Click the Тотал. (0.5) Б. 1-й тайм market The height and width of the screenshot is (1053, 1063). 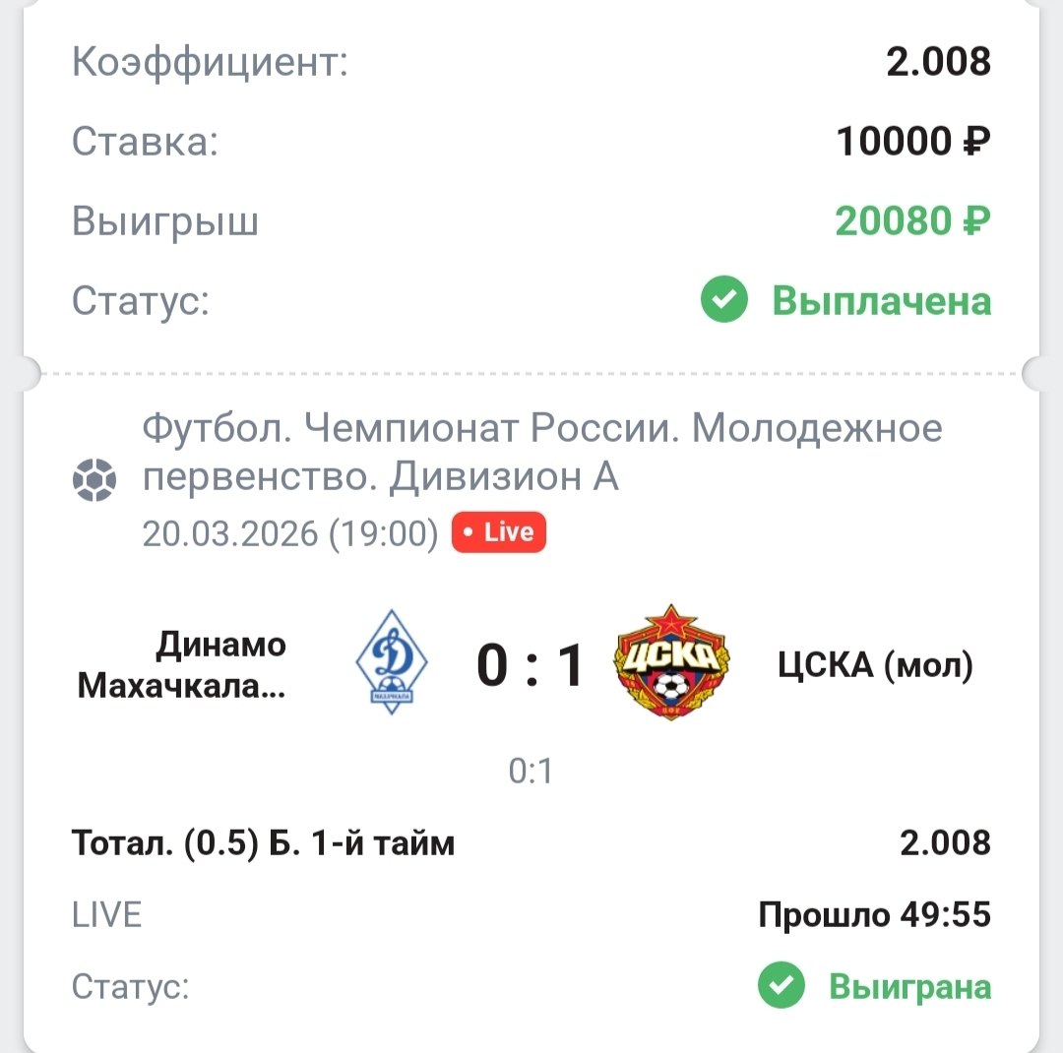click(x=263, y=843)
